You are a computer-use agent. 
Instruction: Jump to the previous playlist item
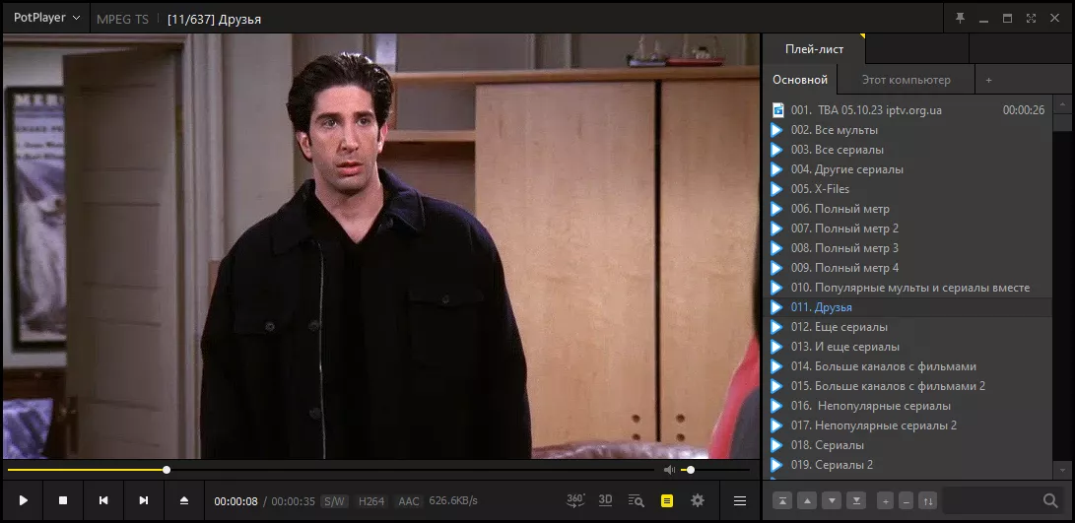[x=103, y=500]
